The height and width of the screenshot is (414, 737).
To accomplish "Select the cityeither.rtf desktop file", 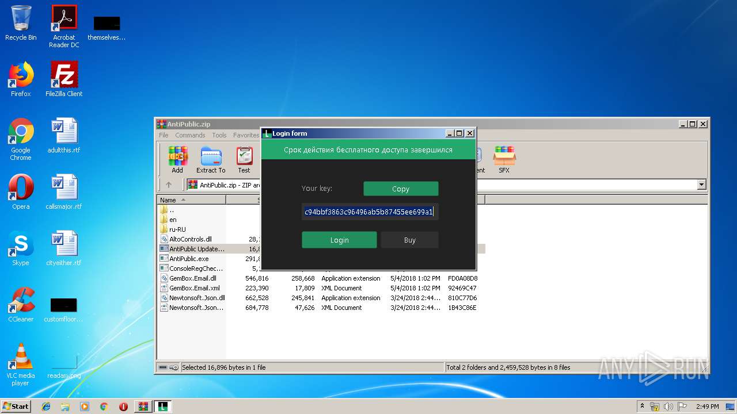I will coord(64,248).
